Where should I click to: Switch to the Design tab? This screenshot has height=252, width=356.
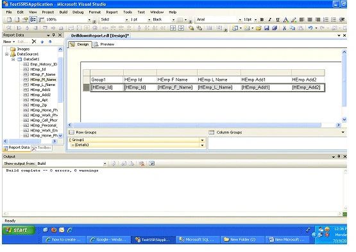tap(80, 44)
